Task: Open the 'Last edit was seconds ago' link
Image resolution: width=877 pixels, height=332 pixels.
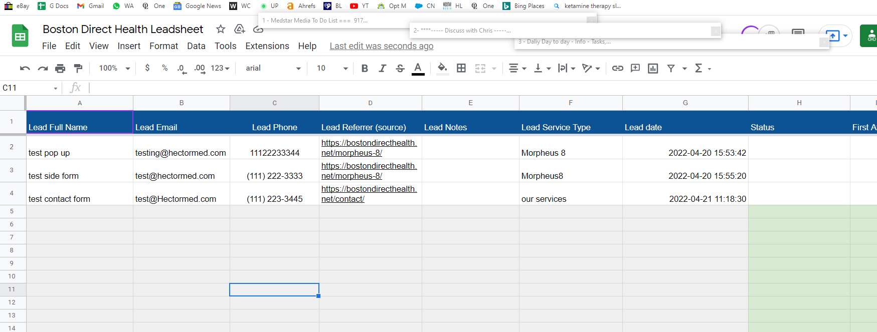Action: (382, 46)
